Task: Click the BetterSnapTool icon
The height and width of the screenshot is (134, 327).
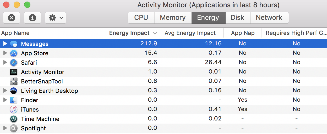Action: (14, 81)
